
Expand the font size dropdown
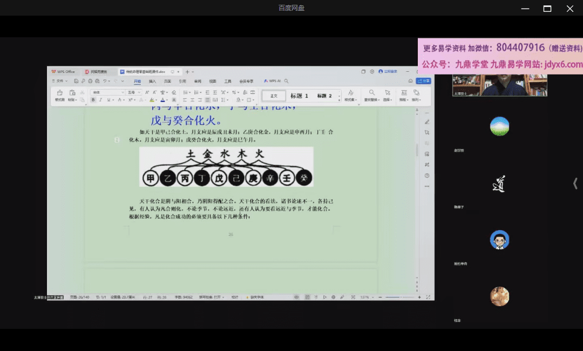[138, 91]
